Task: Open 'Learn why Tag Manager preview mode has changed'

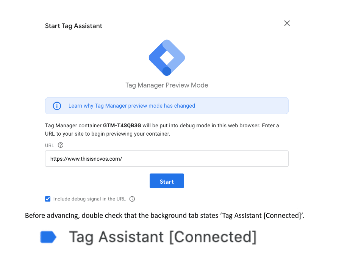Action: point(132,106)
